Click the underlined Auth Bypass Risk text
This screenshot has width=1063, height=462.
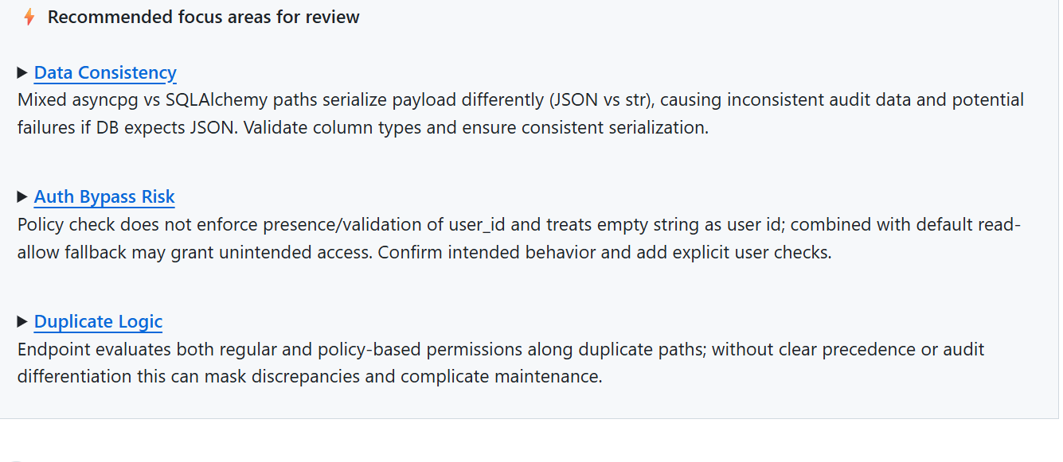(x=104, y=196)
